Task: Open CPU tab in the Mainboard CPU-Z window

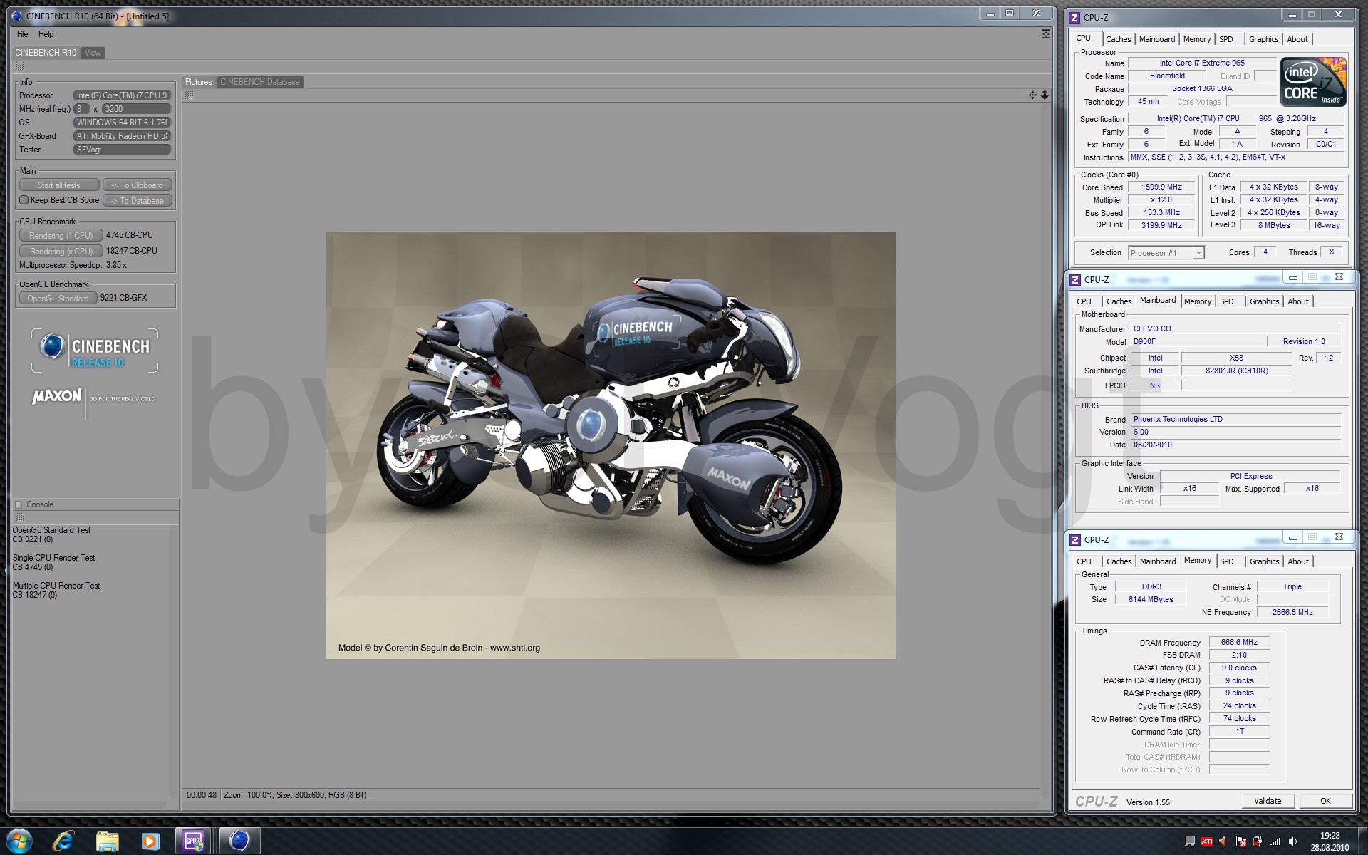Action: point(1084,301)
